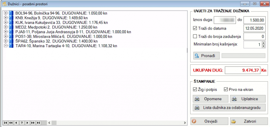
Task: Expand the KN9 Knežija 9 tree node
Action: (x=6, y=18)
